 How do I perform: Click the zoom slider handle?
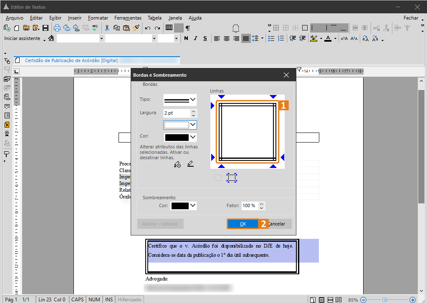pos(384,300)
